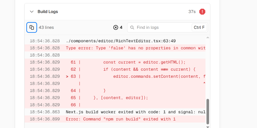Viewport: 257px width, 128px height.
Task: Toggle the errors filter circle-x icon
Action: (x=115, y=27)
